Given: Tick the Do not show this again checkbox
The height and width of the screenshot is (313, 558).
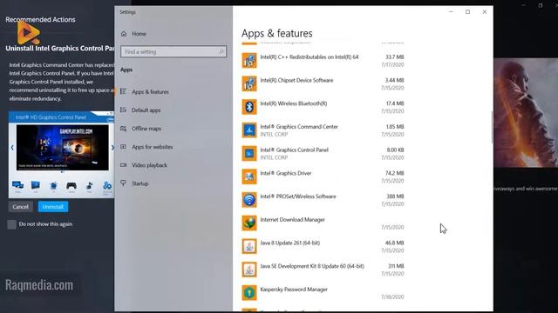Looking at the screenshot, I should [11, 224].
